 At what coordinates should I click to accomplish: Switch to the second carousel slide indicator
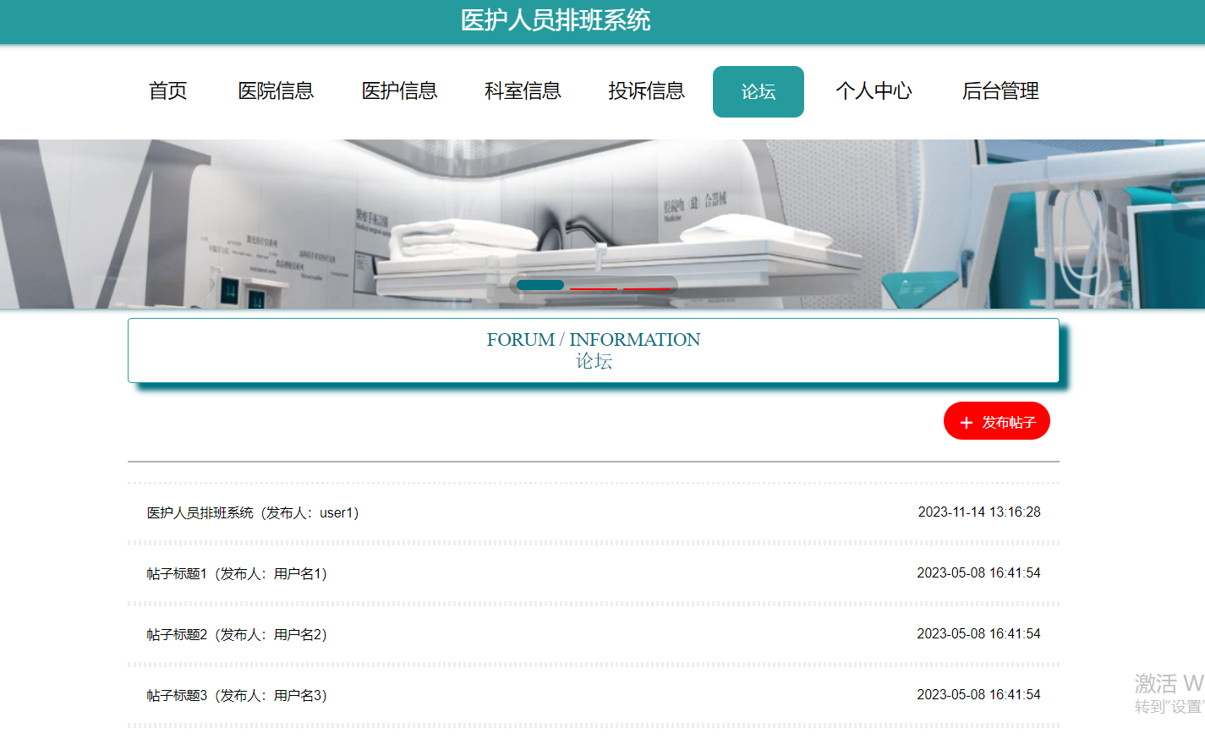click(x=594, y=288)
